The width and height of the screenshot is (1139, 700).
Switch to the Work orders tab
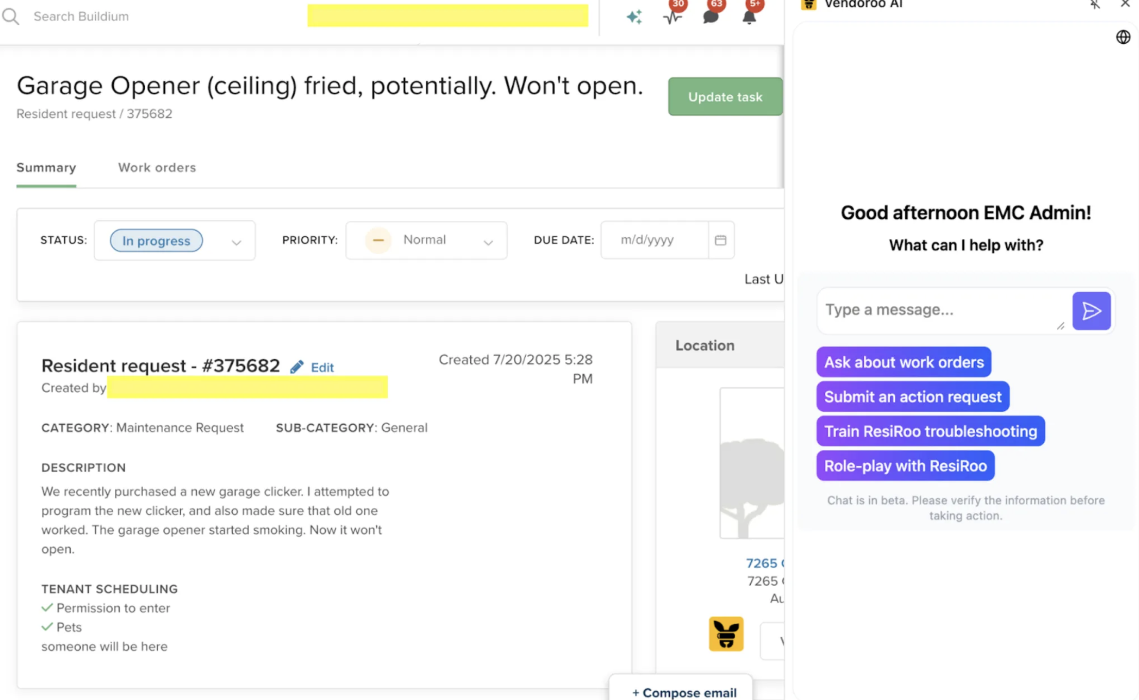tap(157, 168)
